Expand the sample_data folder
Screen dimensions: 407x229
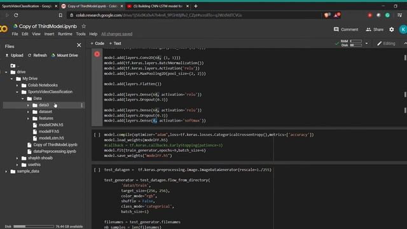(x=6, y=171)
